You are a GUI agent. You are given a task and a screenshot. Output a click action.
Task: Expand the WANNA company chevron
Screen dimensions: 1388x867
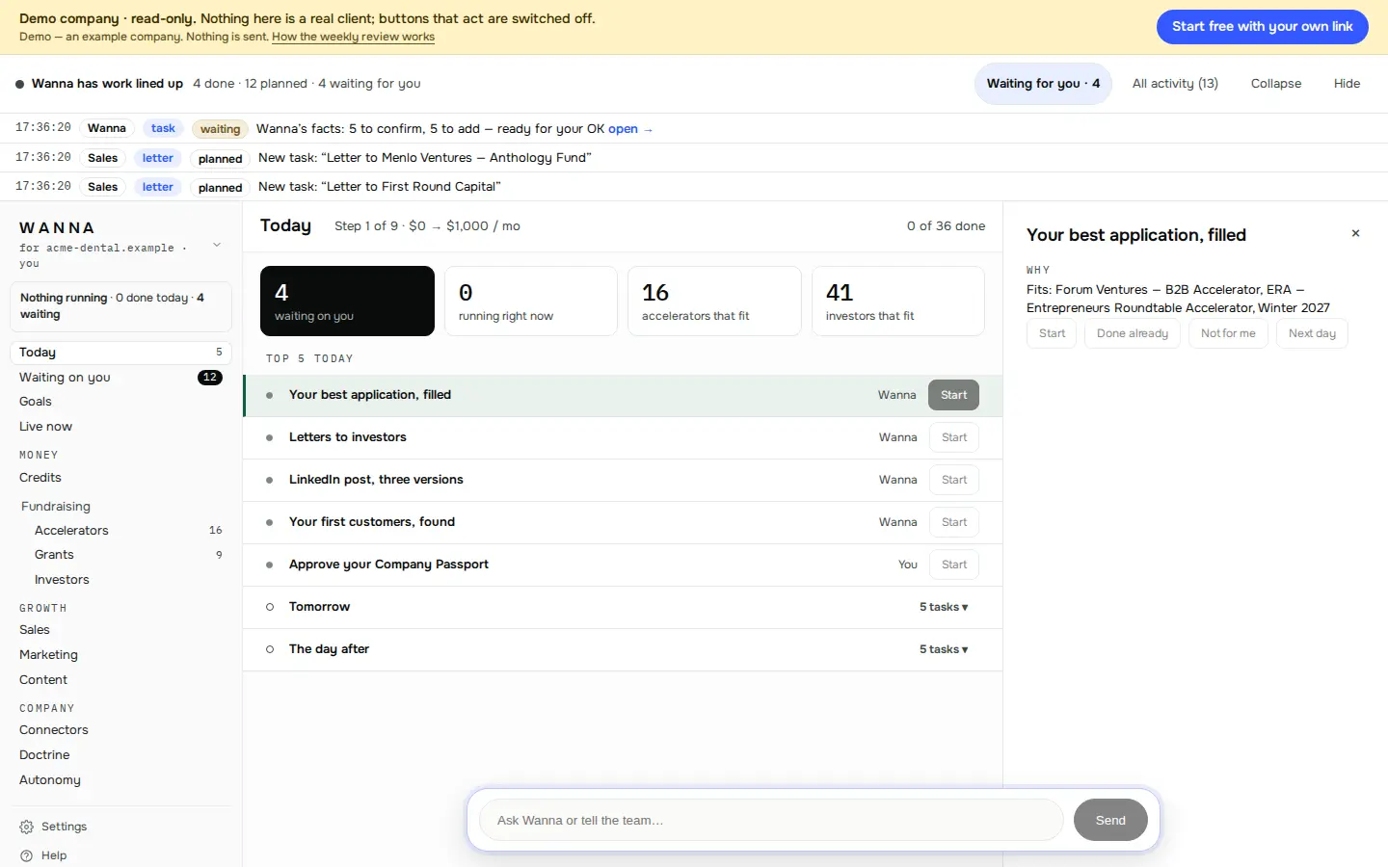coord(217,245)
